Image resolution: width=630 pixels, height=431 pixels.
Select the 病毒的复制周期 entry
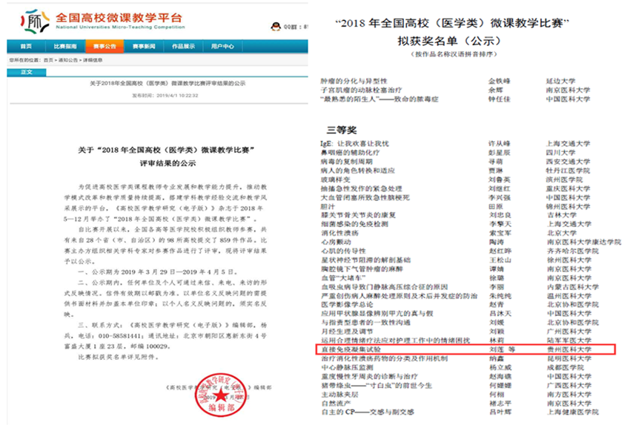(346, 162)
